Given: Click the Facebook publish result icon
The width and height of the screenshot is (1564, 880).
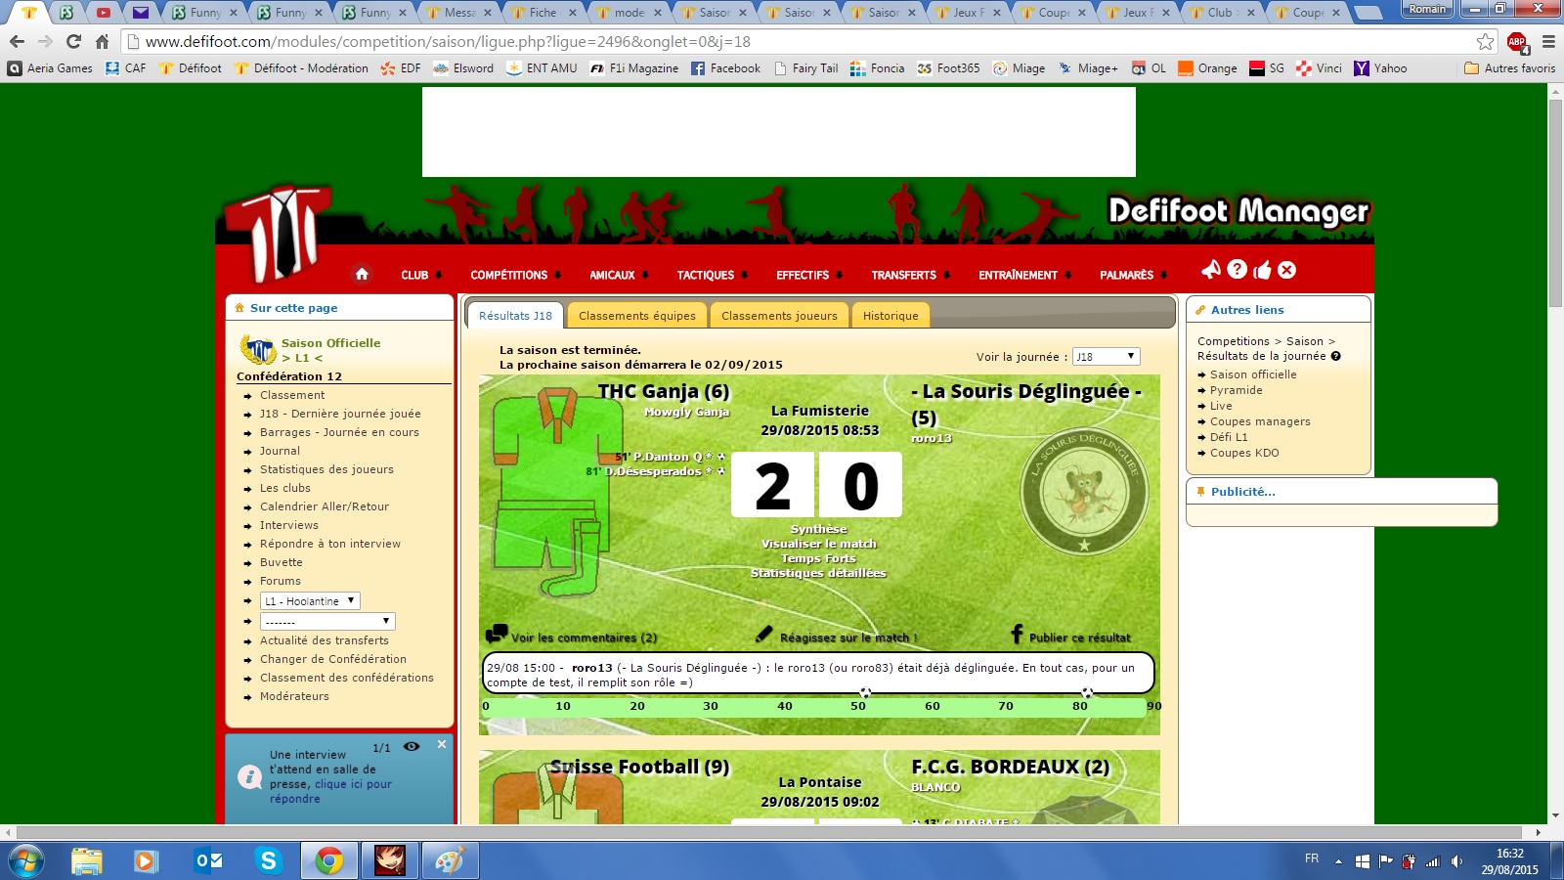Looking at the screenshot, I should coord(1017,634).
